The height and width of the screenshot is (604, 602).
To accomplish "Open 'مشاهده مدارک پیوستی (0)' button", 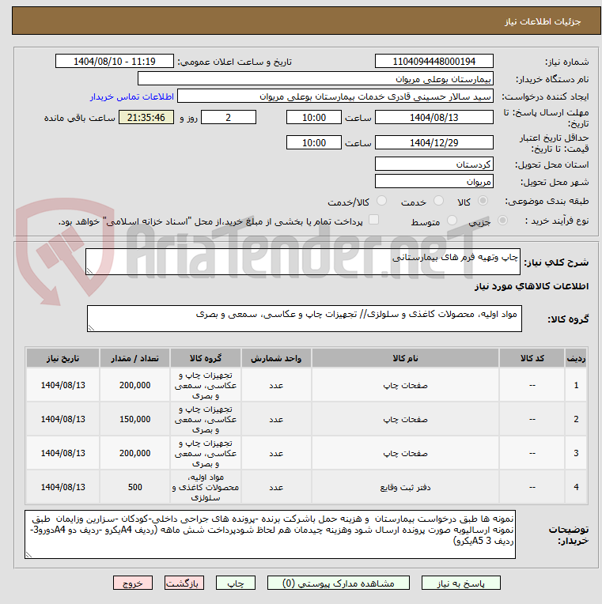I will pyautogui.click(x=339, y=583).
